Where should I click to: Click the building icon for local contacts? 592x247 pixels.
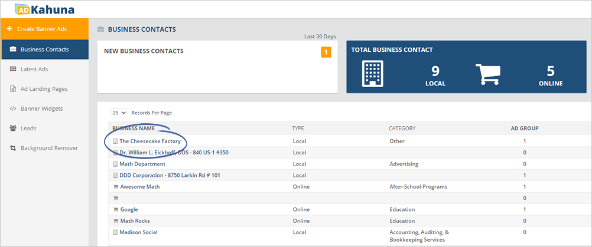click(x=372, y=73)
